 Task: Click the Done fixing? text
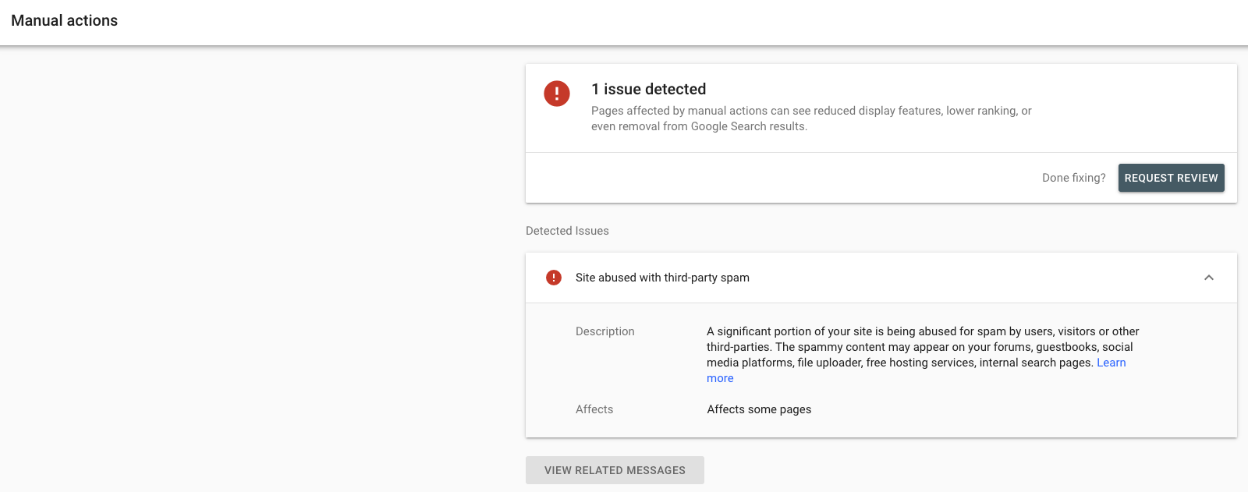point(1074,178)
